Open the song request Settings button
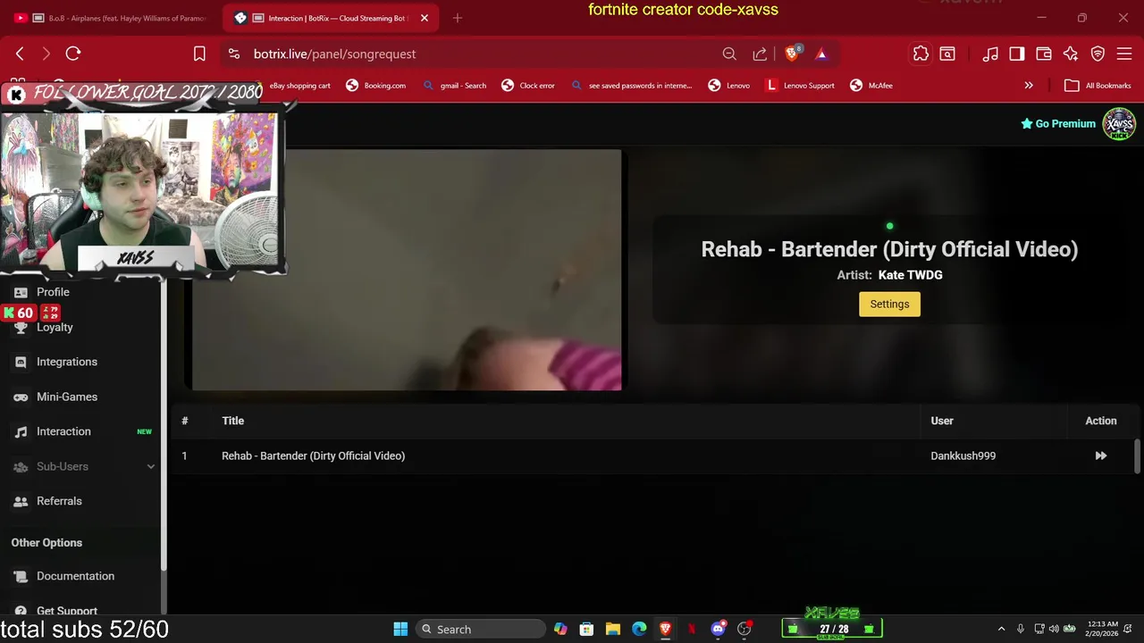This screenshot has height=643, width=1144. click(x=889, y=305)
